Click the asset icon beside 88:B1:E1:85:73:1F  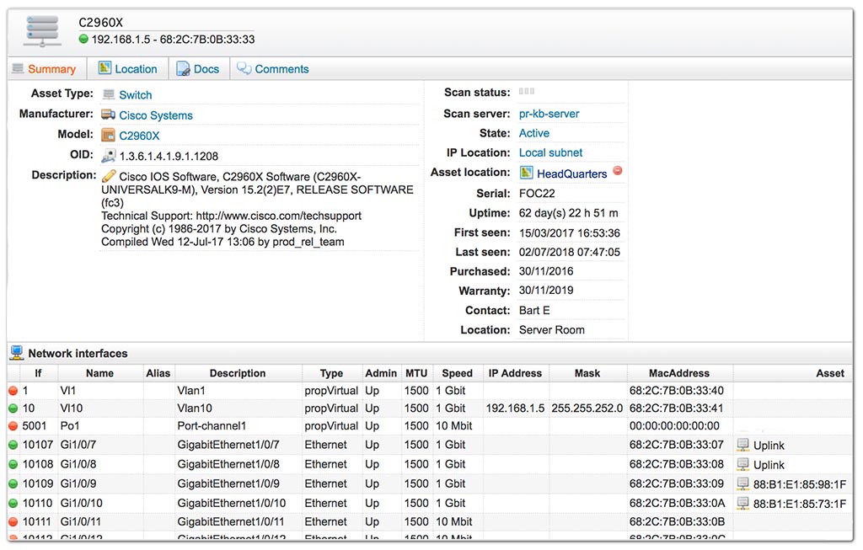coord(743,503)
